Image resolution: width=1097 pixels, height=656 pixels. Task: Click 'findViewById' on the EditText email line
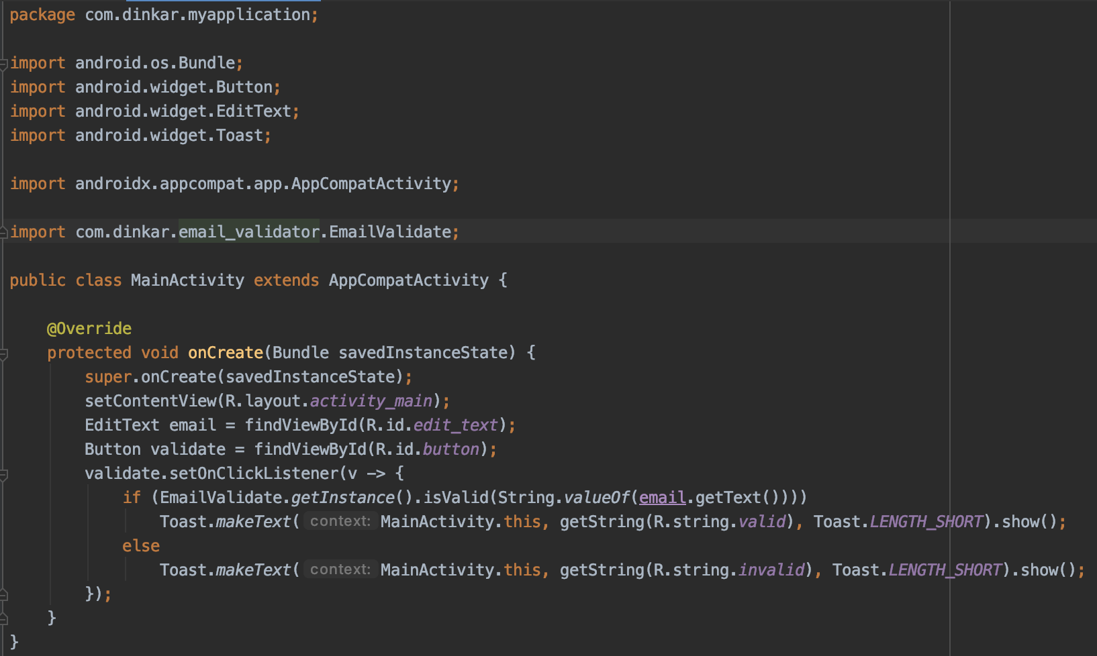pos(301,425)
